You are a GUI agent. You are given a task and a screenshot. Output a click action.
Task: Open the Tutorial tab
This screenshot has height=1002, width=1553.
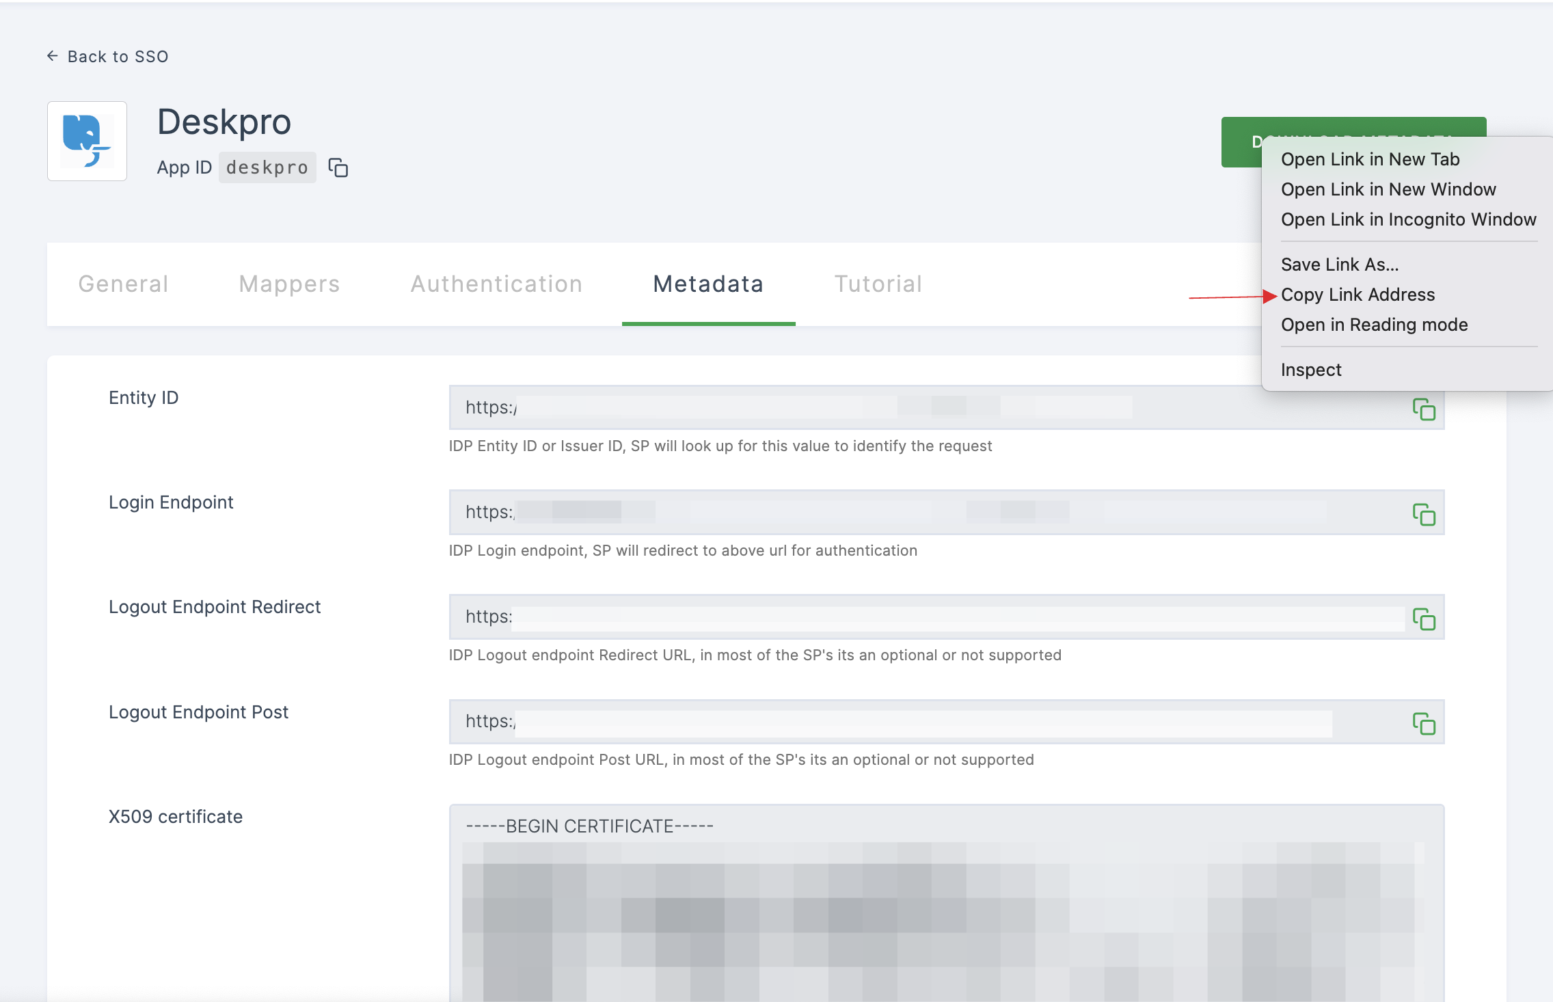pyautogui.click(x=878, y=284)
